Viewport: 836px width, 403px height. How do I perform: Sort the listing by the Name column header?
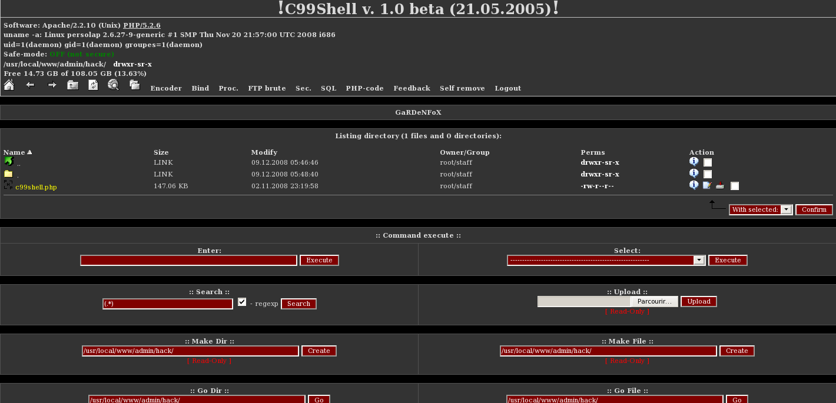tap(14, 152)
